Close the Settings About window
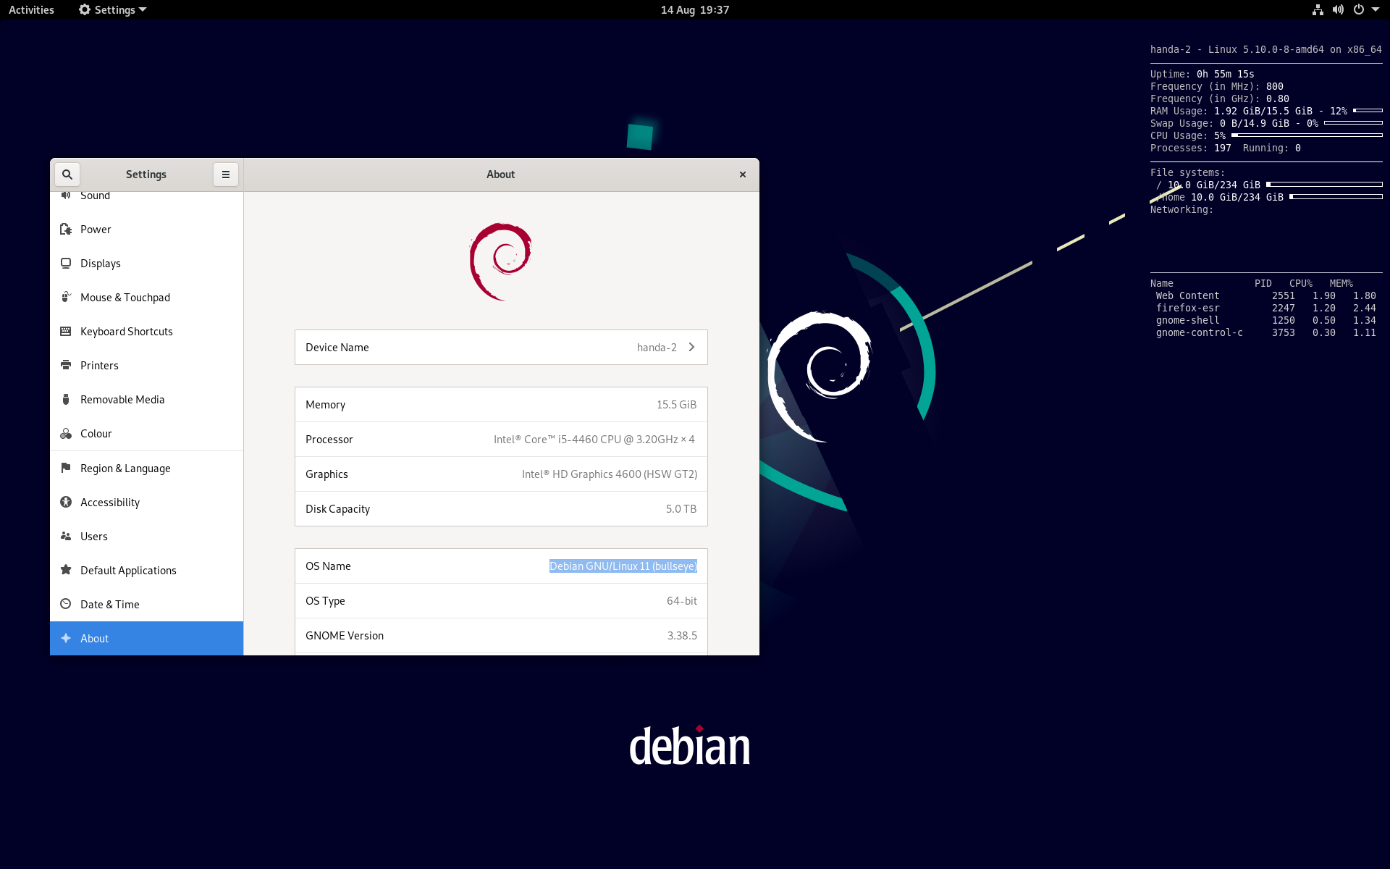1390x869 pixels. [x=742, y=175]
